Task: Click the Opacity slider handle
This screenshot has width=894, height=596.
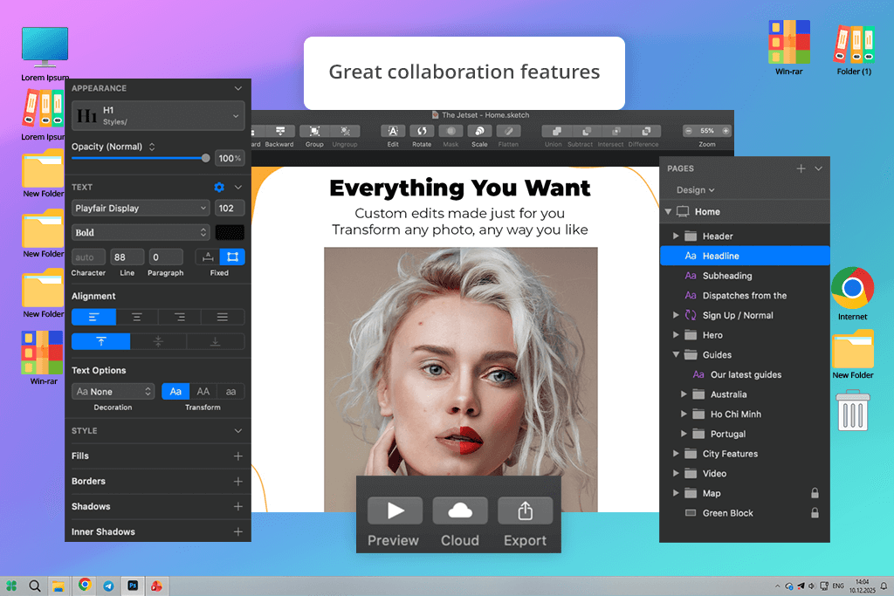Action: 206,158
